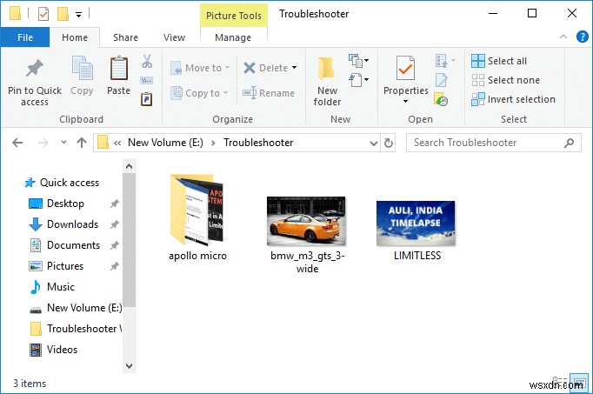Refresh the Troubleshooter folder
The height and width of the screenshot is (394, 593).
[x=388, y=143]
